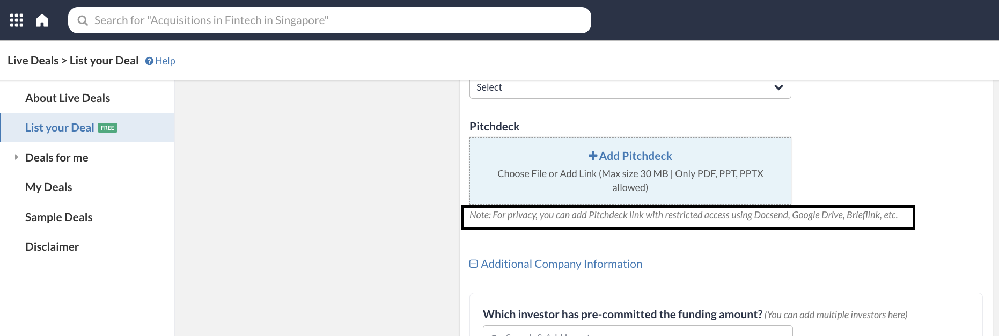This screenshot has height=336, width=999.
Task: Click the question mark help icon
Action: (149, 61)
